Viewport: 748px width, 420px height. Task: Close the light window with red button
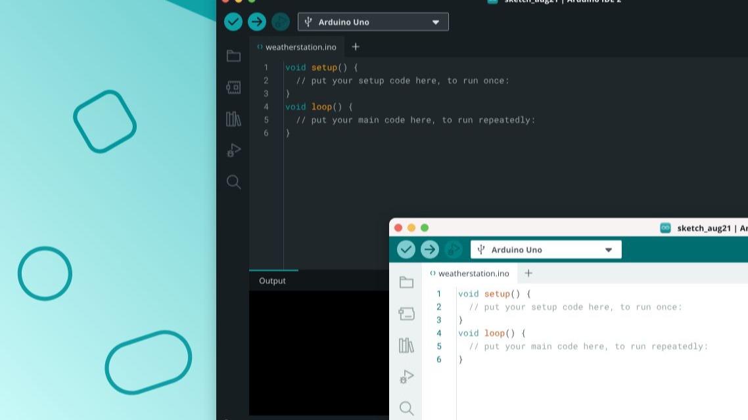398,228
